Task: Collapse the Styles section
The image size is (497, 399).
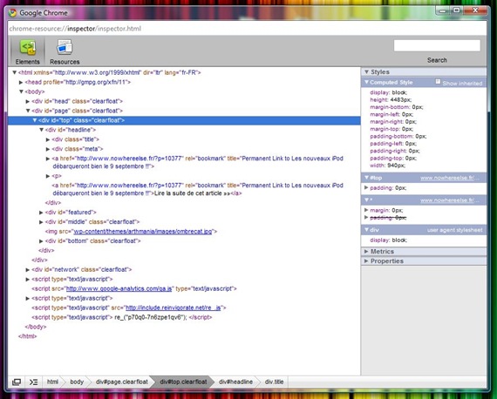Action: coord(366,72)
